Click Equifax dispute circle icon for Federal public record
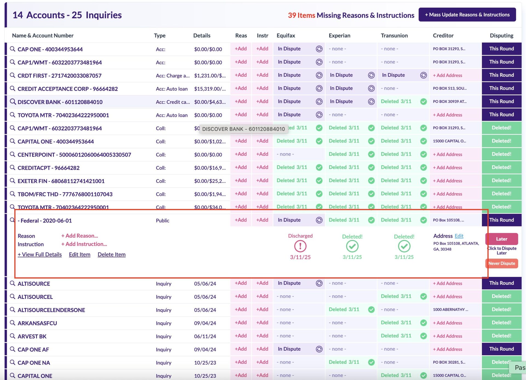This screenshot has height=380, width=526. tap(319, 220)
